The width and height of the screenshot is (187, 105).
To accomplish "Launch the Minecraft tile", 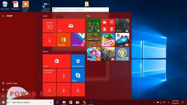I will pos(94,40).
